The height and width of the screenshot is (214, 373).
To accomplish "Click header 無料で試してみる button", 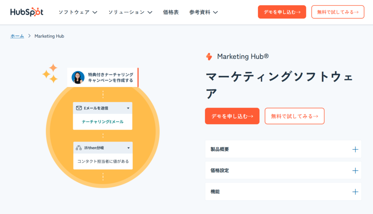I will pos(338,12).
